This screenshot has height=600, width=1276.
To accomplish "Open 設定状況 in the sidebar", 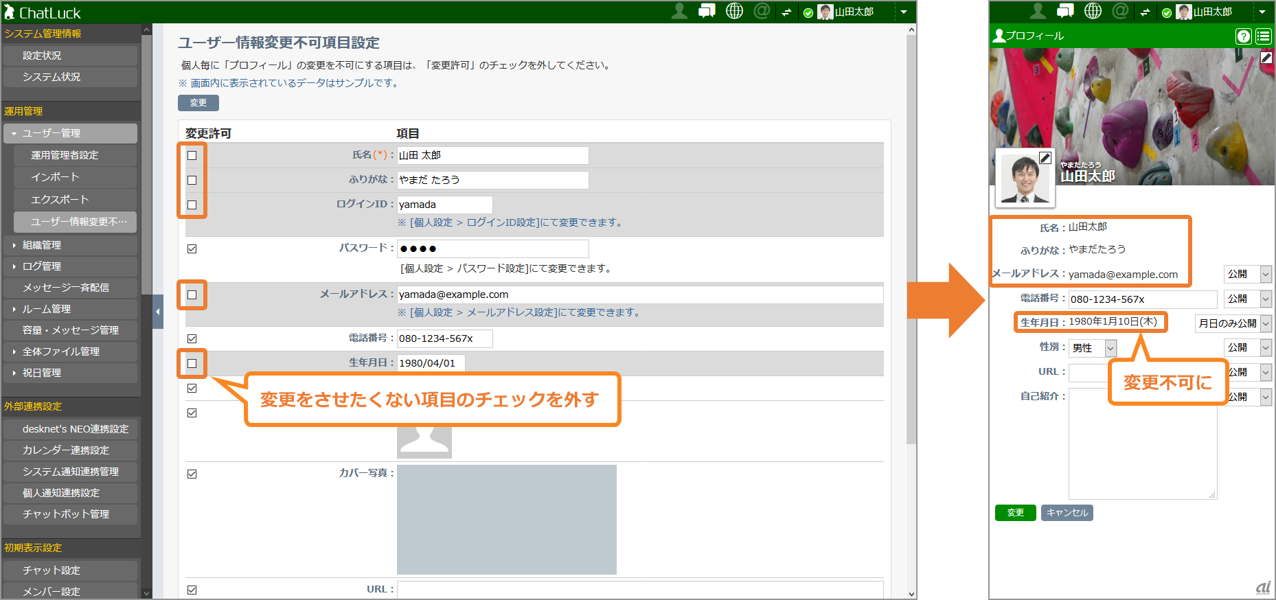I will (42, 56).
